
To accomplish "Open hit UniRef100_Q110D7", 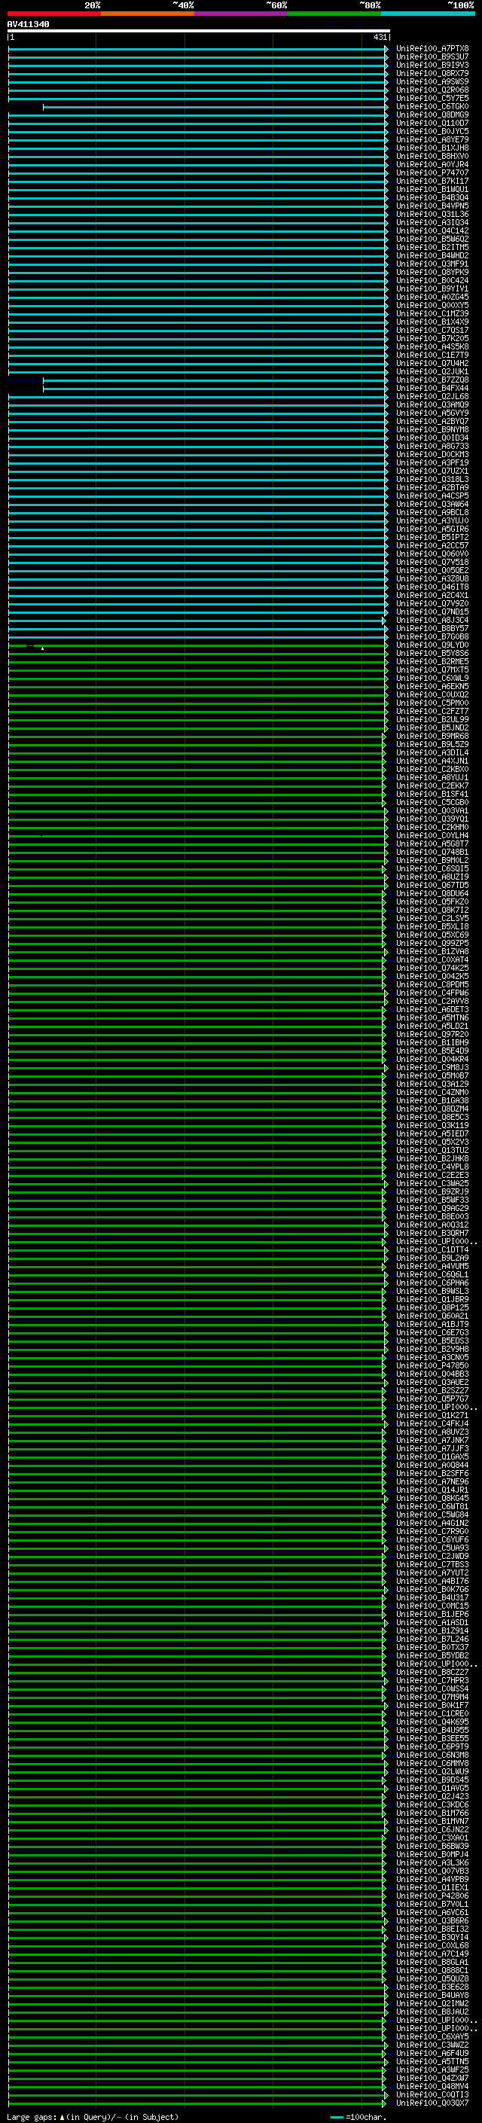I will (x=432, y=123).
